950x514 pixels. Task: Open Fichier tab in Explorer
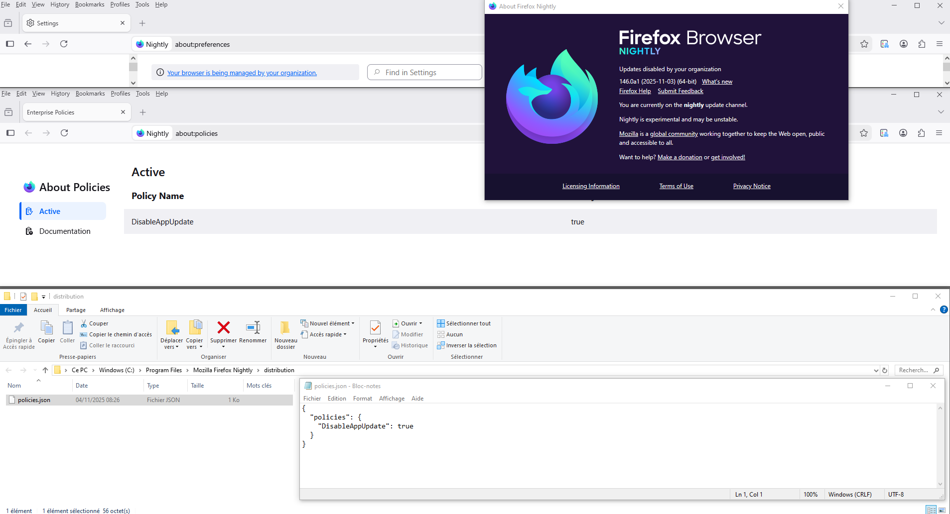[13, 310]
